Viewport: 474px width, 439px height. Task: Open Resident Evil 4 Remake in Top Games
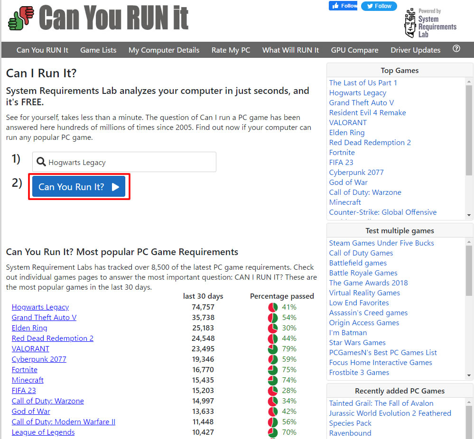click(367, 113)
